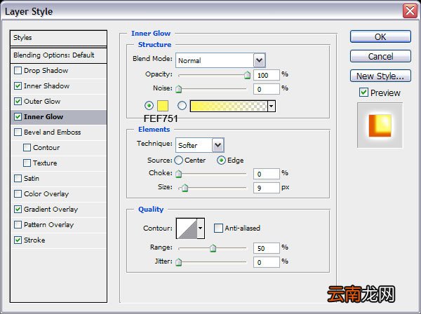Select the Outer Glow settings row
The width and height of the screenshot is (421, 314).
coord(58,102)
